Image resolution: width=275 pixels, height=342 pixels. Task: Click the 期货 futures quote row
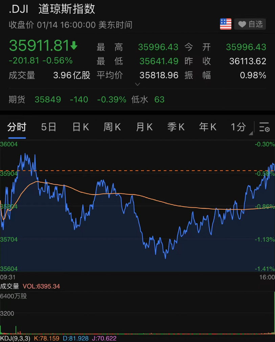pyautogui.click(x=137, y=100)
